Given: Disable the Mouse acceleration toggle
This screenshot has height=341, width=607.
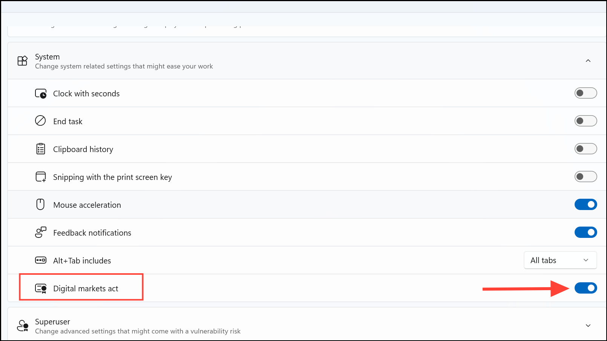Looking at the screenshot, I should (586, 204).
